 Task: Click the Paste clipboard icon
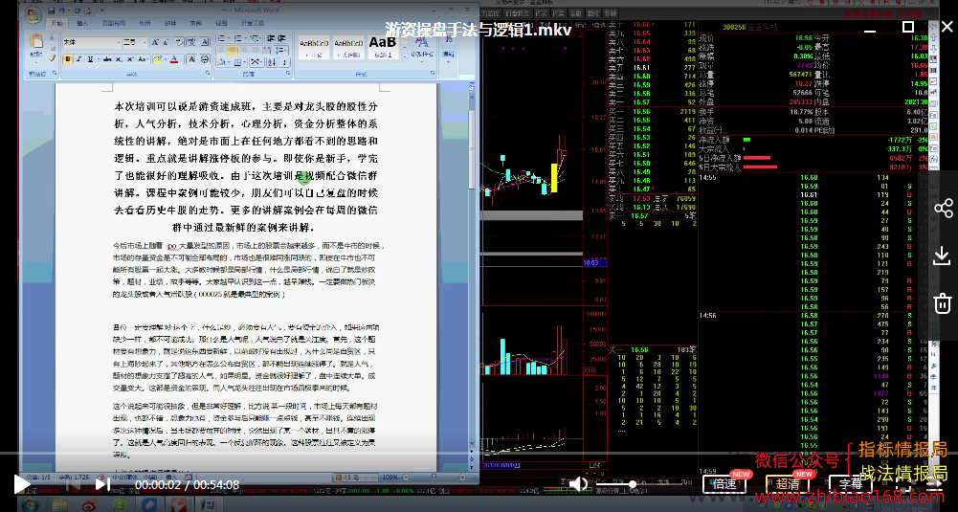coord(36,41)
